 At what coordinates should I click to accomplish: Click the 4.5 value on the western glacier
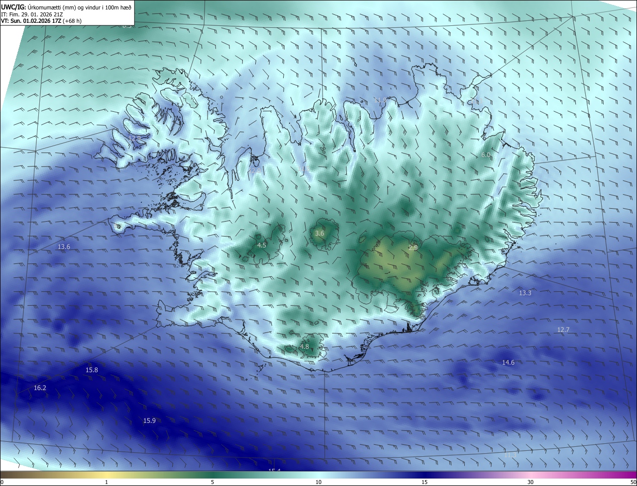pos(262,245)
